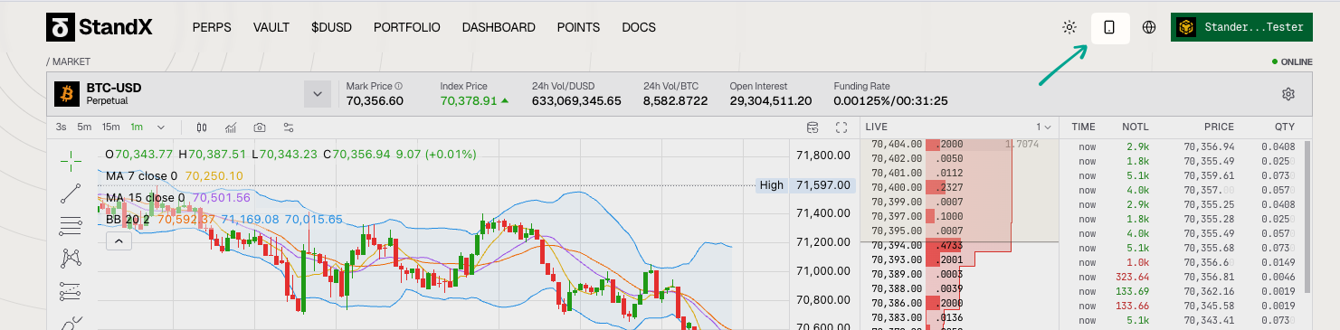Open the DOCS link
Screen dimensions: 1340x330
639,28
